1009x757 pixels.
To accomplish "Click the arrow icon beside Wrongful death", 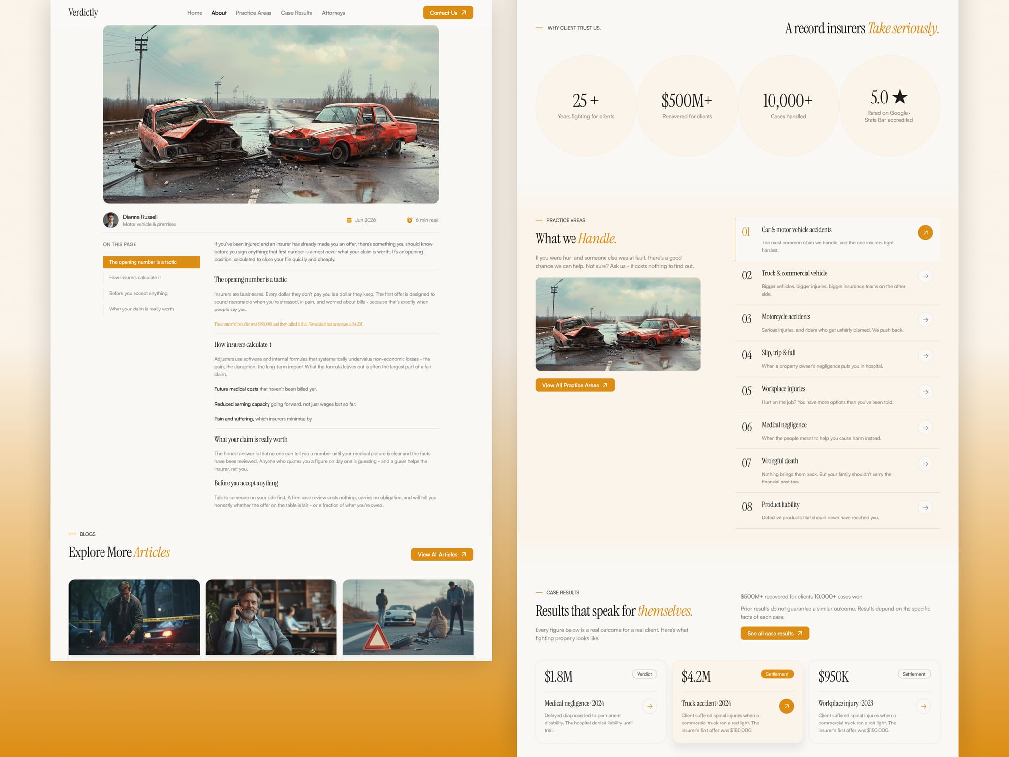I will pos(926,464).
